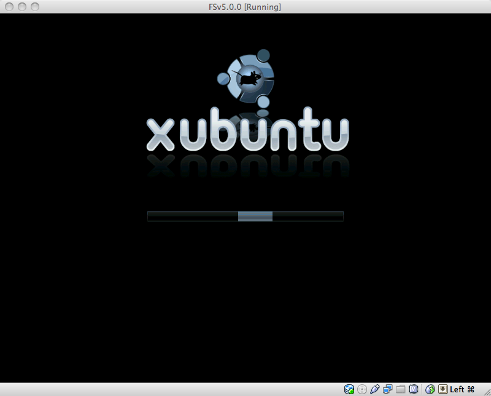Click the keyboard capture down-arrow icon
Image resolution: width=491 pixels, height=396 pixels.
pos(443,389)
